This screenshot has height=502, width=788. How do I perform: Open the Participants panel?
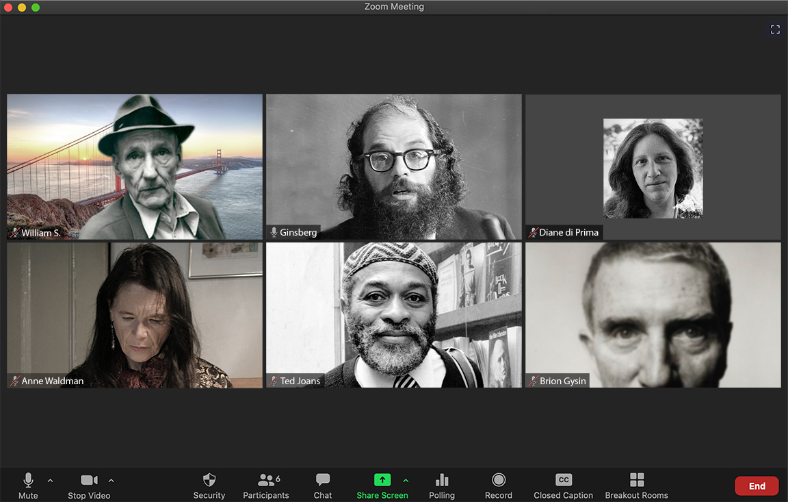click(266, 480)
